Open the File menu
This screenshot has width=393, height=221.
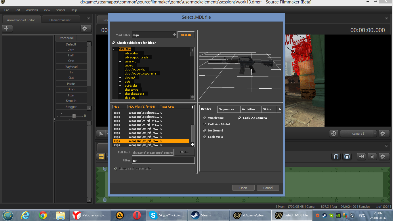tap(7, 10)
